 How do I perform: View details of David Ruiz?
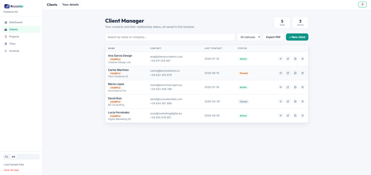pyautogui.click(x=281, y=102)
